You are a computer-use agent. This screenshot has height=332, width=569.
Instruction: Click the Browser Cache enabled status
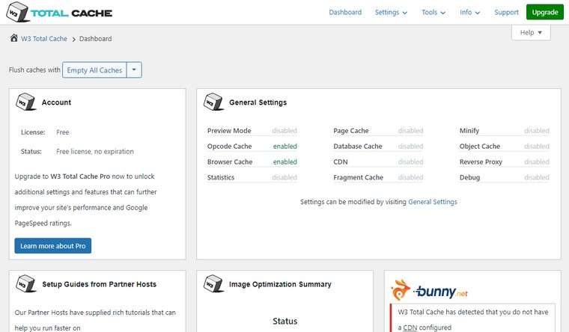click(284, 162)
